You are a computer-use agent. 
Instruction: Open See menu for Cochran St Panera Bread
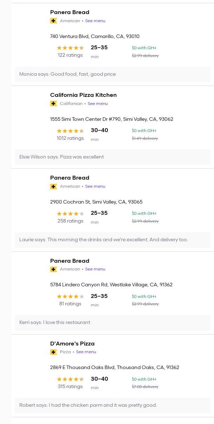tap(95, 186)
